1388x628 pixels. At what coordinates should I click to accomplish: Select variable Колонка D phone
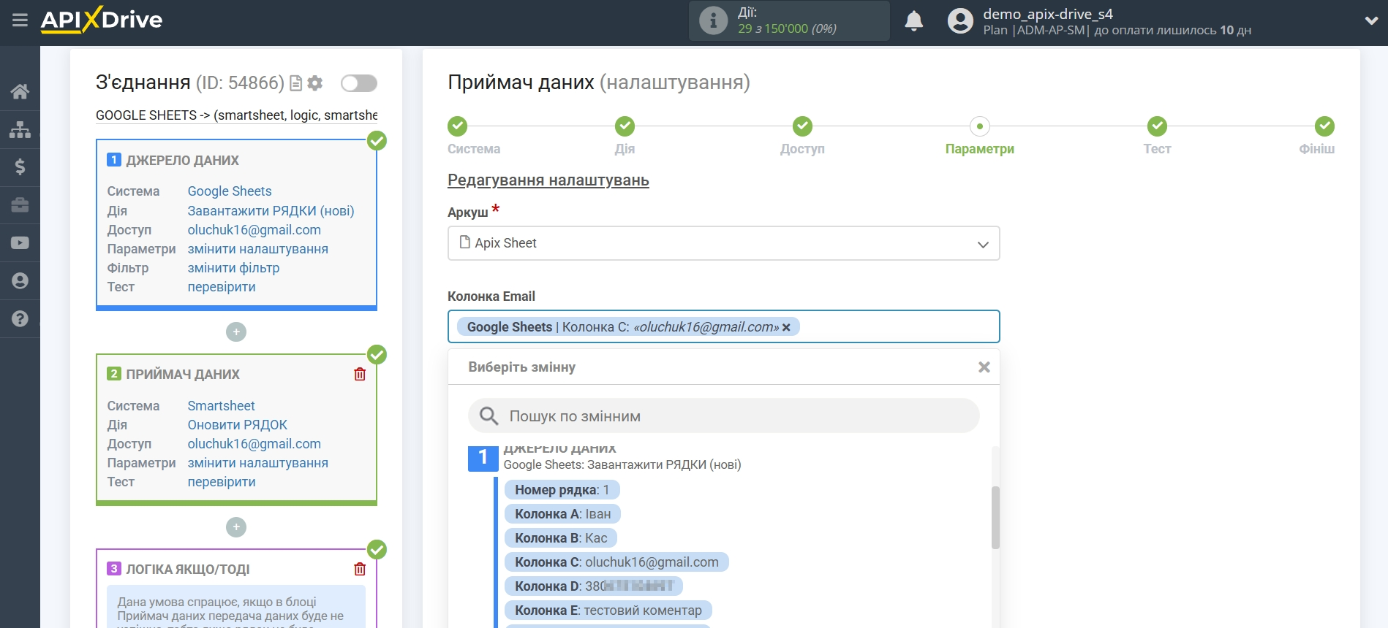[x=593, y=586]
